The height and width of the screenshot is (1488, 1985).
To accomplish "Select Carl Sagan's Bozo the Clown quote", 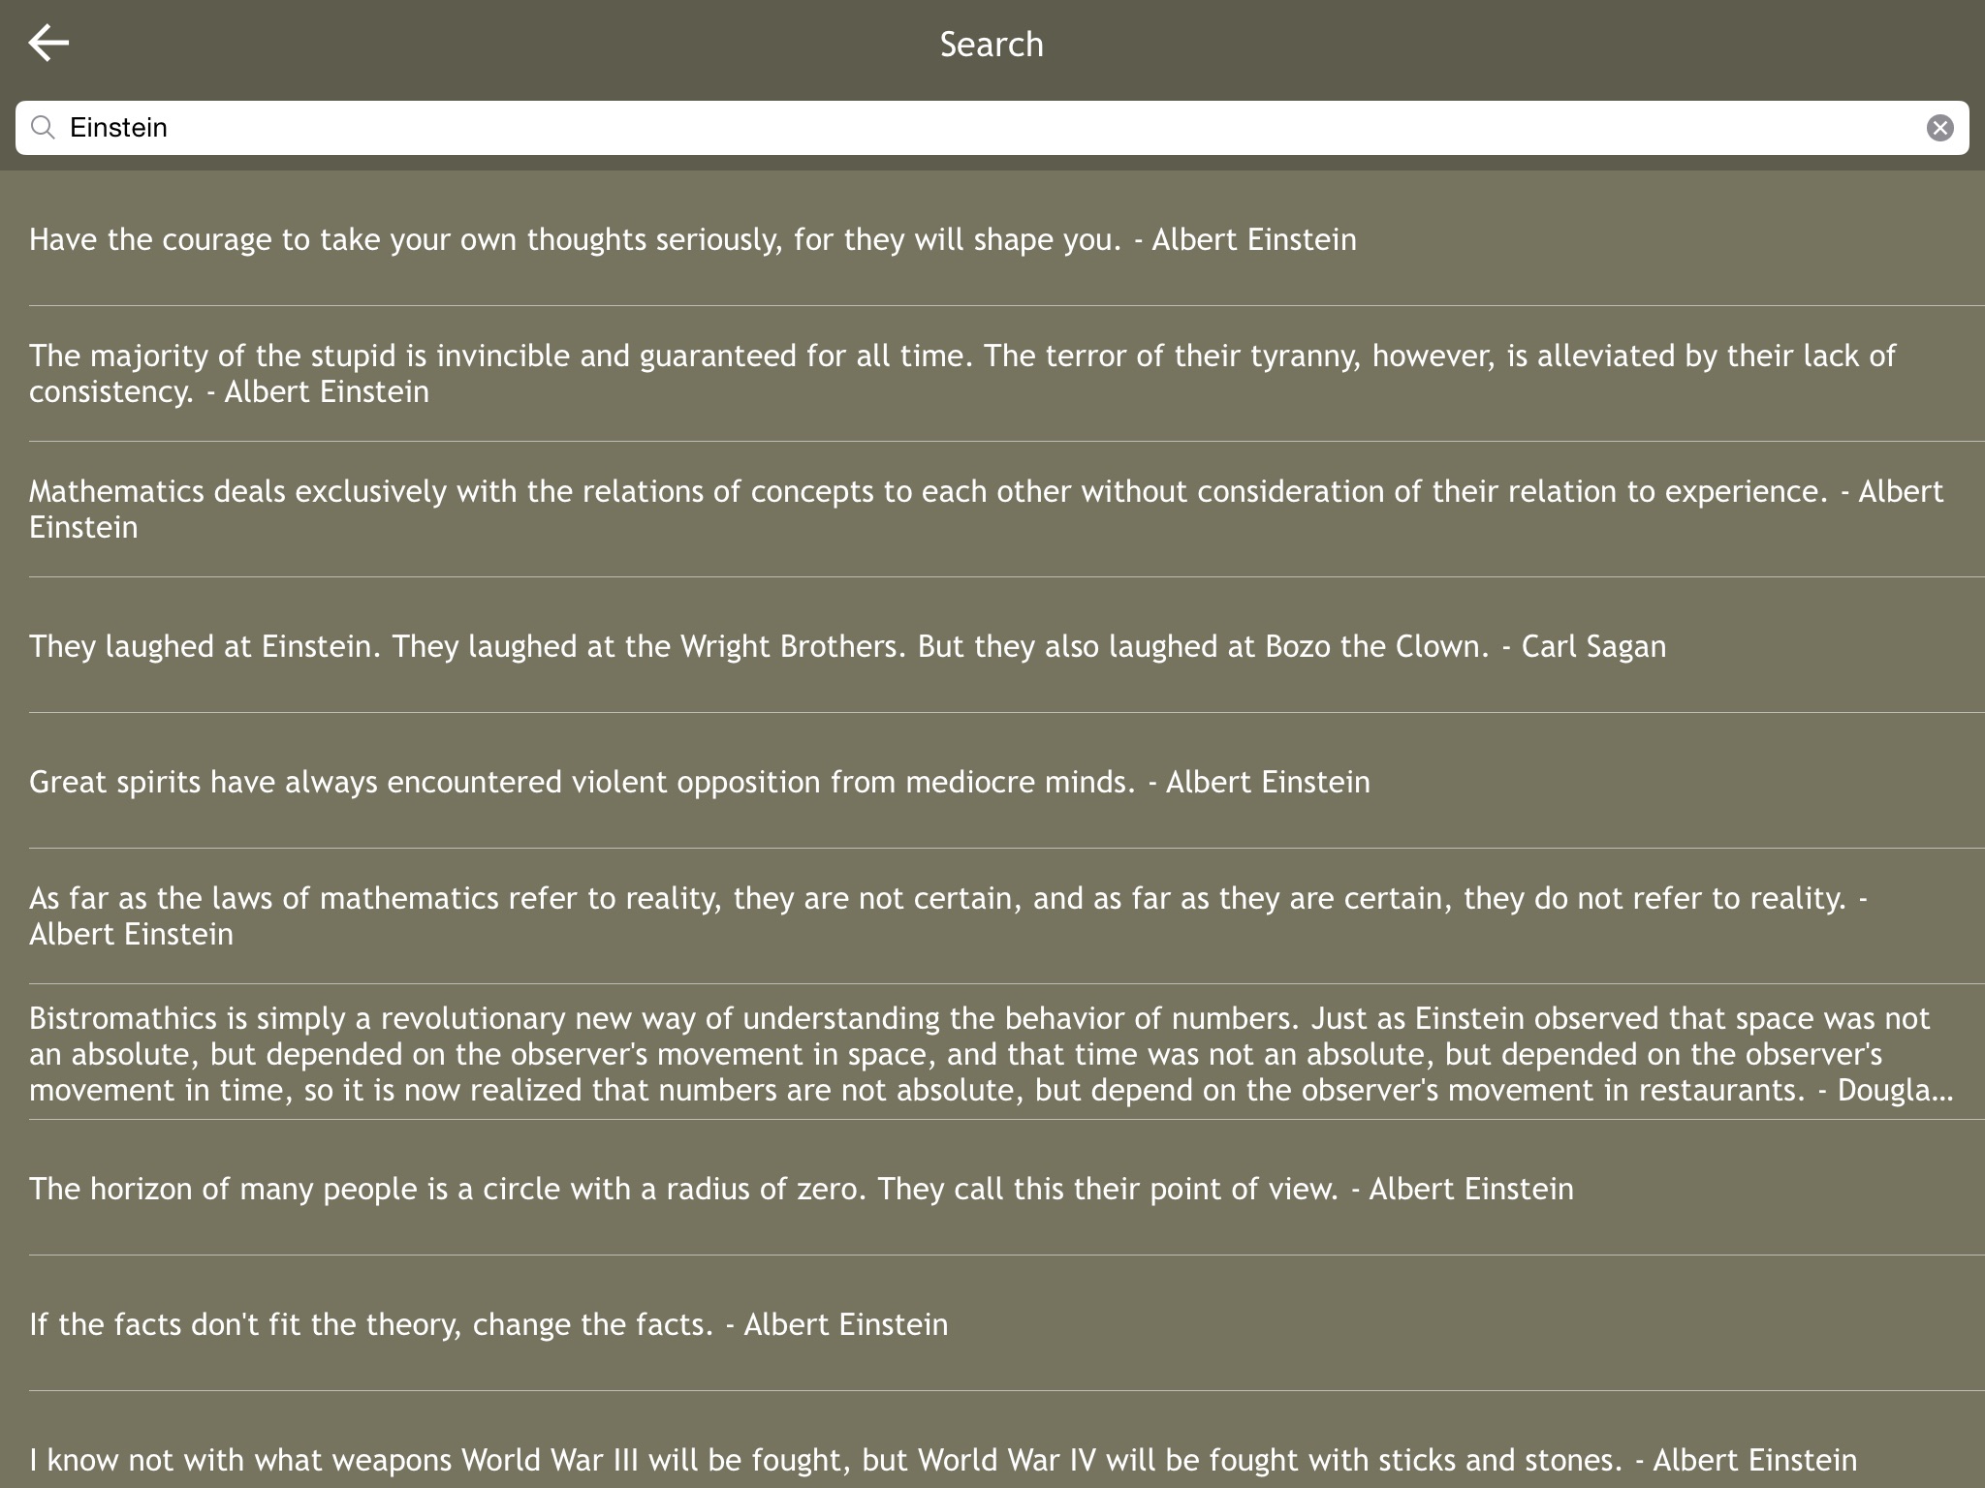I will [x=847, y=646].
